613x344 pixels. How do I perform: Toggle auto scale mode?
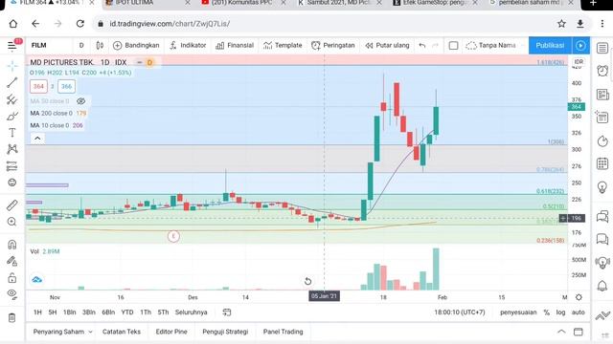579,312
